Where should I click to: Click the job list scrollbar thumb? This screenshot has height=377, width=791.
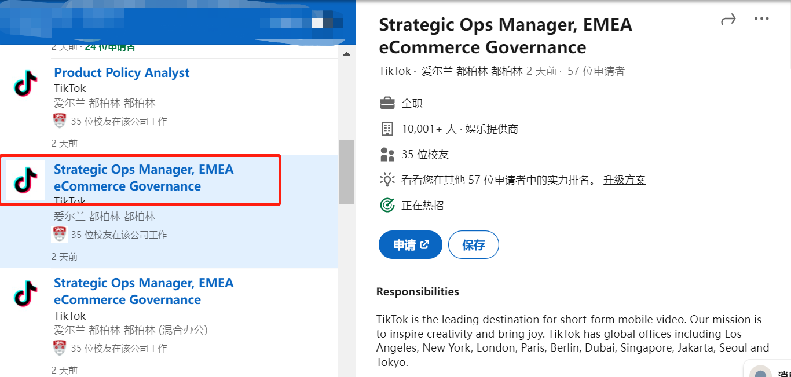click(x=346, y=172)
